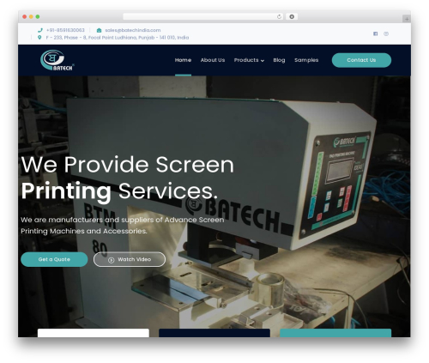Click the location pin icon
Screen dimensions: 429x363
pos(39,38)
